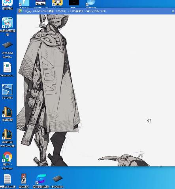Image resolution: width=175 pixels, height=189 pixels.
Task: Open the WeChat picture file icon
Action: pyautogui.click(x=24, y=181)
